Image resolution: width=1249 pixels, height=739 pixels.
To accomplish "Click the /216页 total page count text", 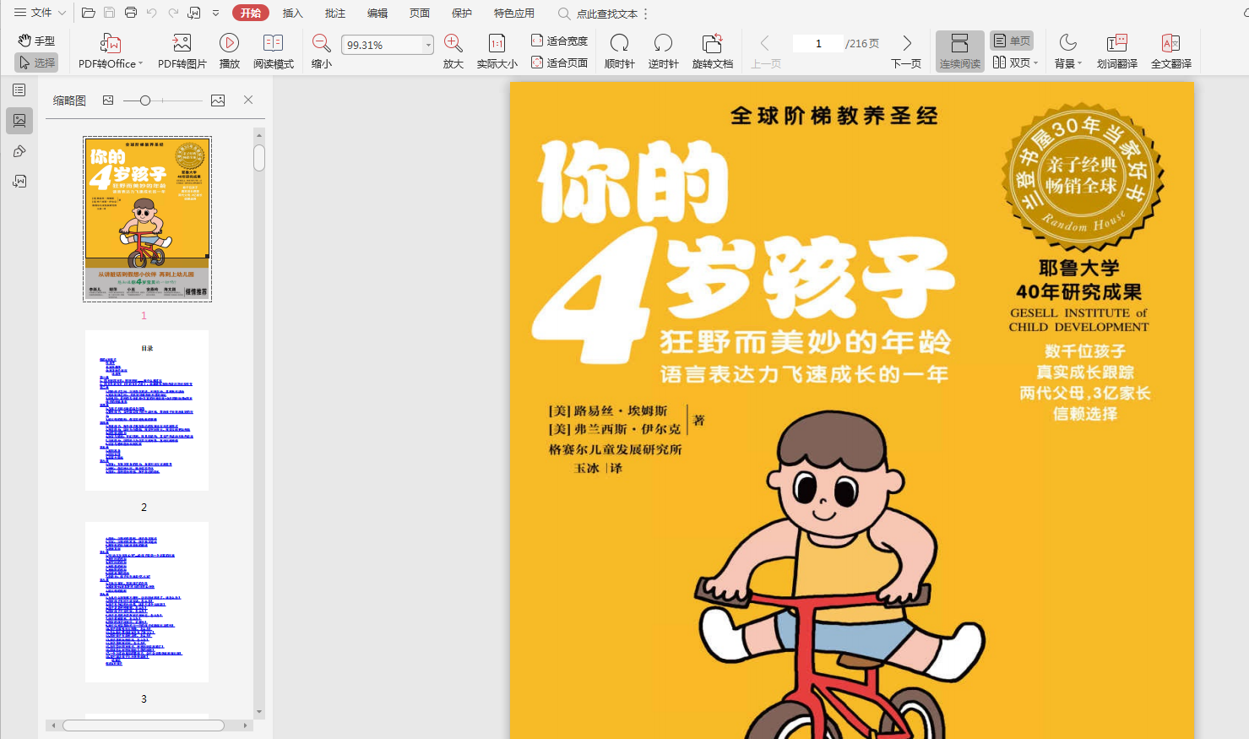I will tap(862, 44).
